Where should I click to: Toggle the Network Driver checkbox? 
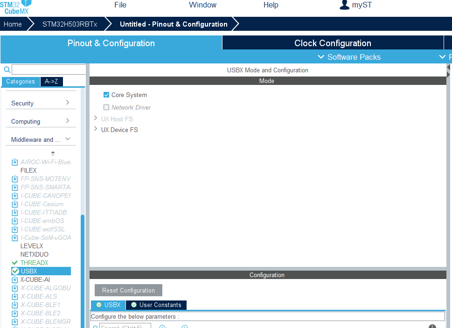point(106,107)
